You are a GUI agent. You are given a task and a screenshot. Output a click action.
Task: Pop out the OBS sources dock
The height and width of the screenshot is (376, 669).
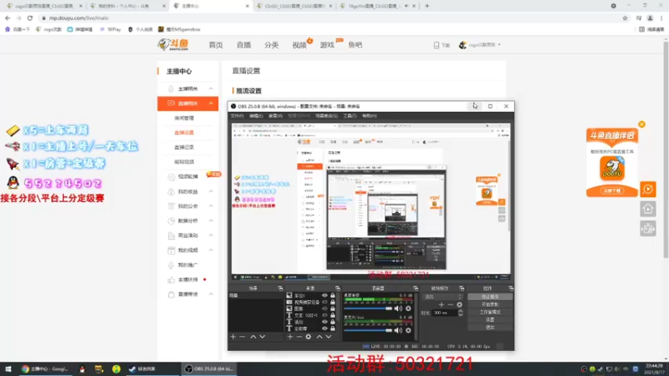[x=338, y=288]
